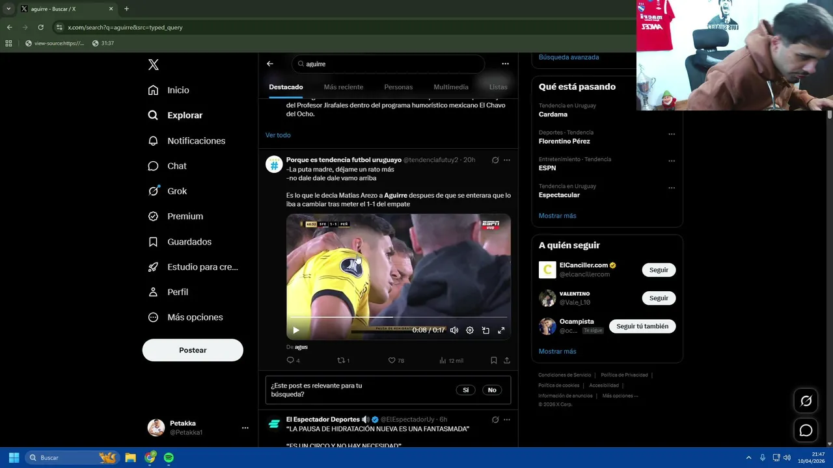Open options for Florentino Pérez trend
Image resolution: width=833 pixels, height=468 pixels.
[x=672, y=134]
